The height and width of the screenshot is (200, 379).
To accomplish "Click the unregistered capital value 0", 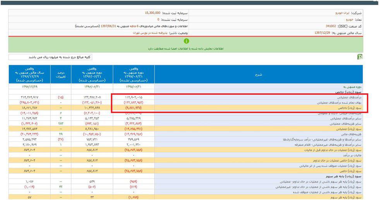I will pyautogui.click(x=158, y=19).
